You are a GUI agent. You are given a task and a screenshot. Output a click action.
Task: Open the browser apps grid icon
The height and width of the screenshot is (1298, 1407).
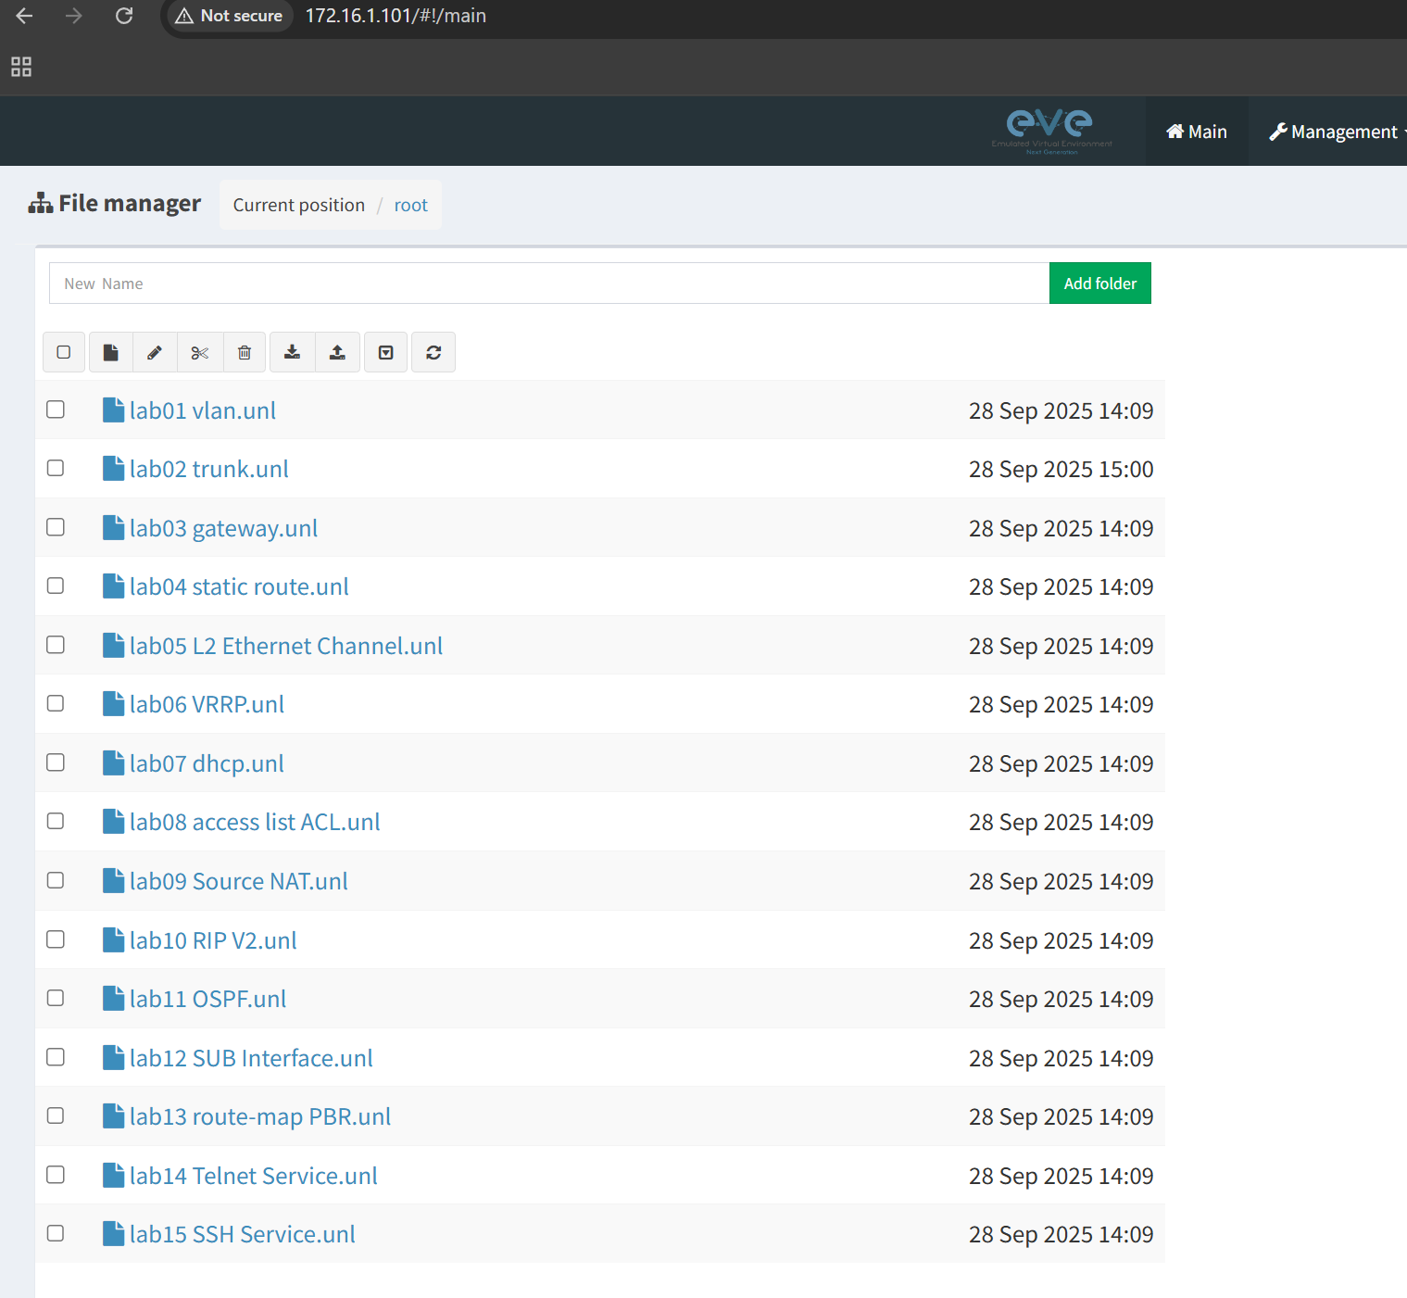pyautogui.click(x=21, y=67)
